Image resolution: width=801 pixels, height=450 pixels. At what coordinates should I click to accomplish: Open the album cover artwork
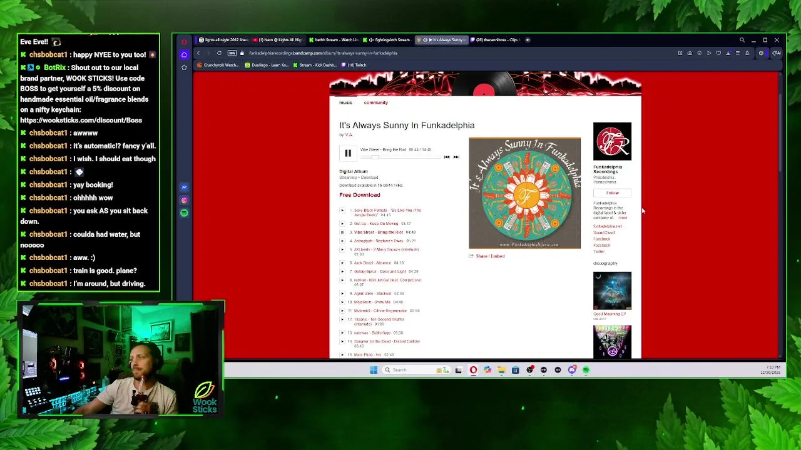coord(524,193)
